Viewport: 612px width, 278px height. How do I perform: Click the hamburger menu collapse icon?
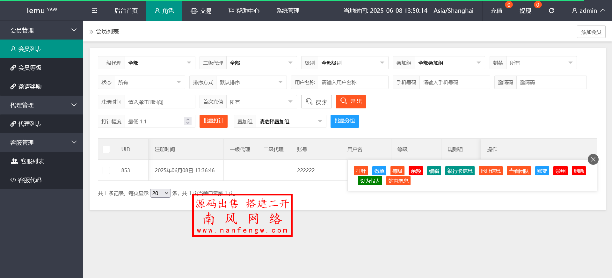click(x=95, y=11)
